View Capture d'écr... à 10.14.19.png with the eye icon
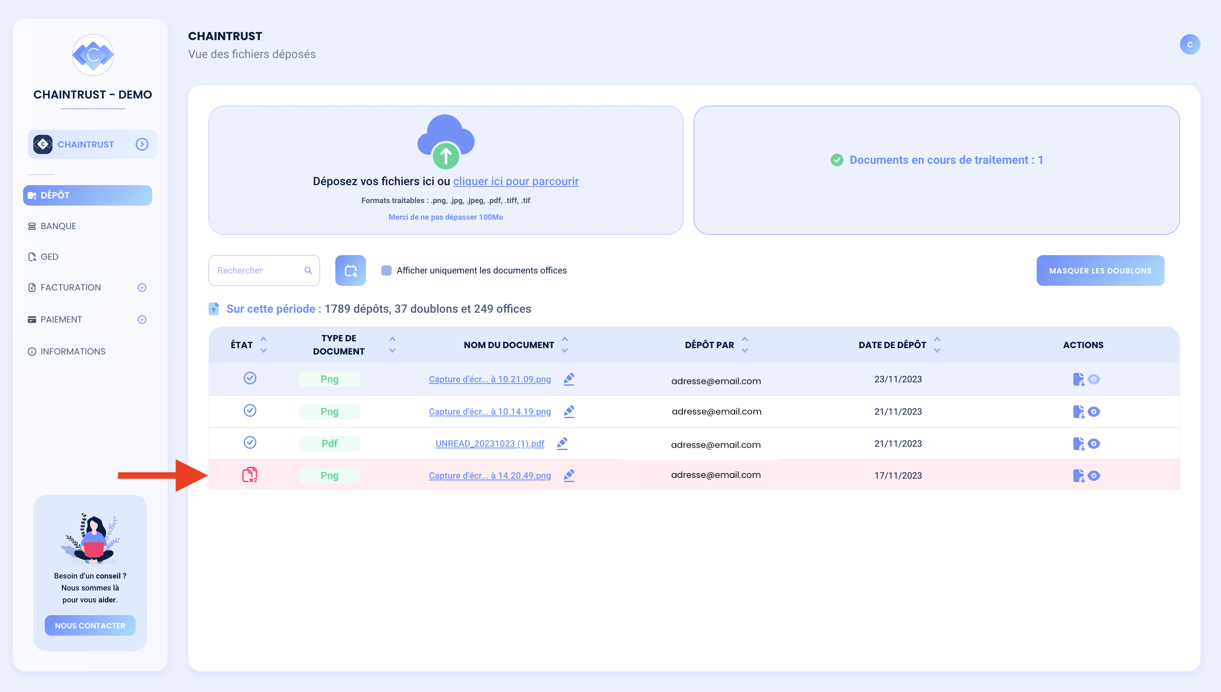Viewport: 1221px width, 692px height. pyautogui.click(x=1093, y=412)
